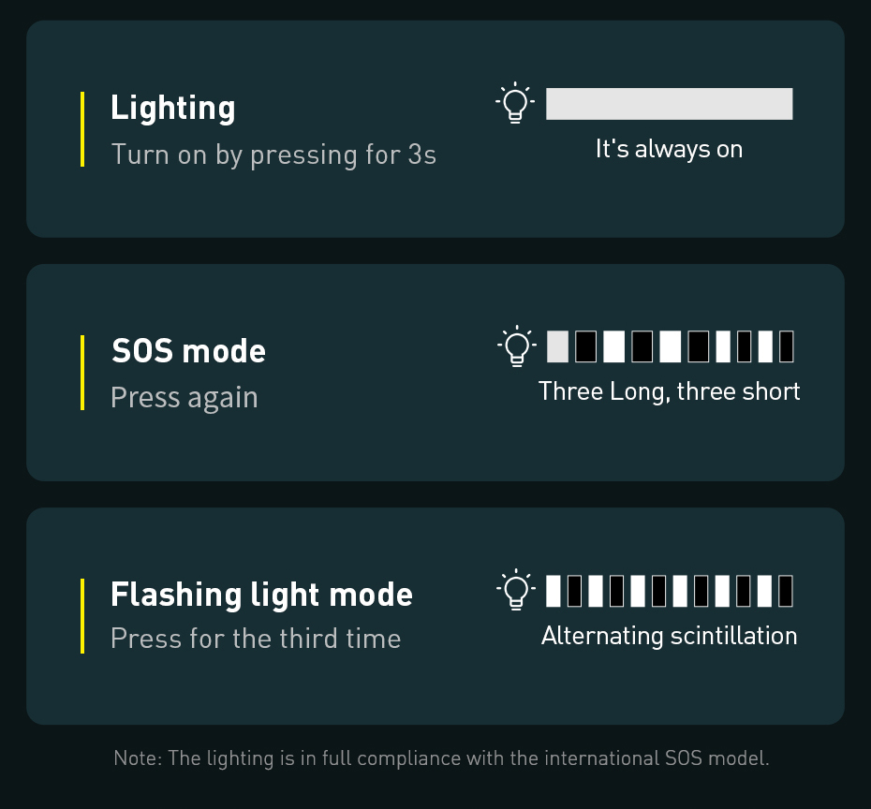Image resolution: width=871 pixels, height=809 pixels.
Task: Open the Flashing light mode heading
Action: coord(261,595)
